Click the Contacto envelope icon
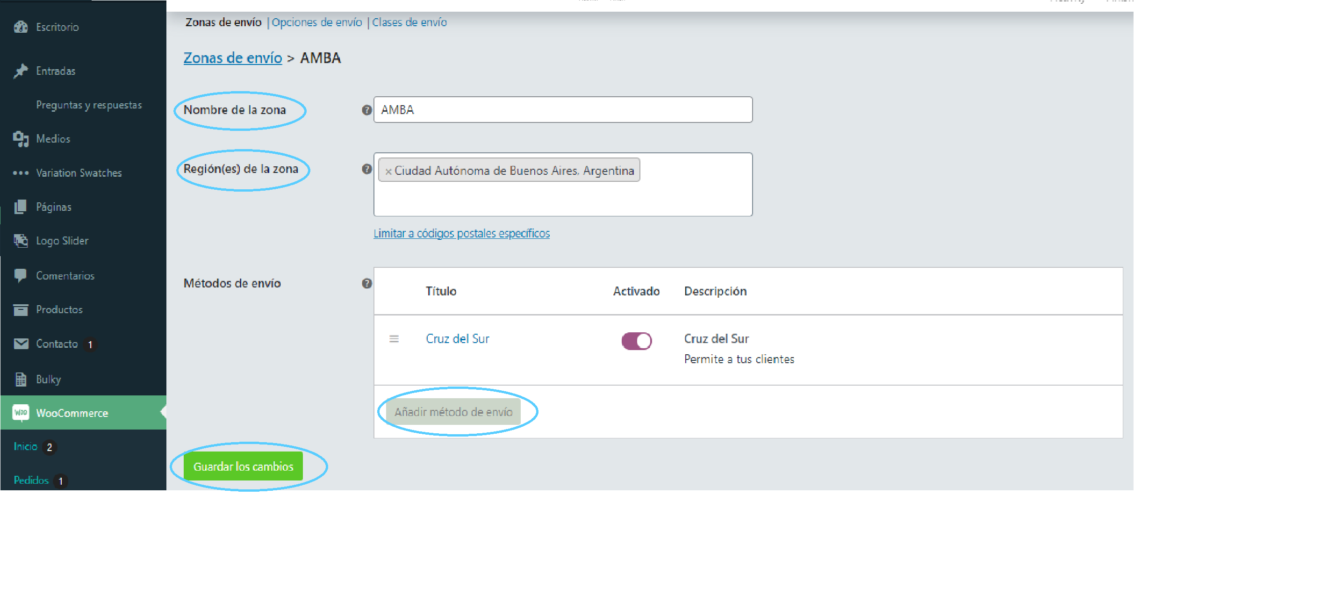Screen dimensions: 1335x602 coord(21,344)
